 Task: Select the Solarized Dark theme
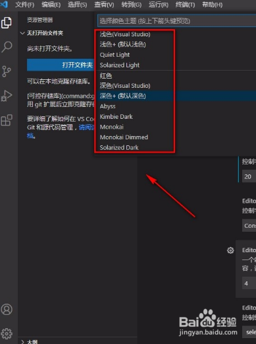119,147
